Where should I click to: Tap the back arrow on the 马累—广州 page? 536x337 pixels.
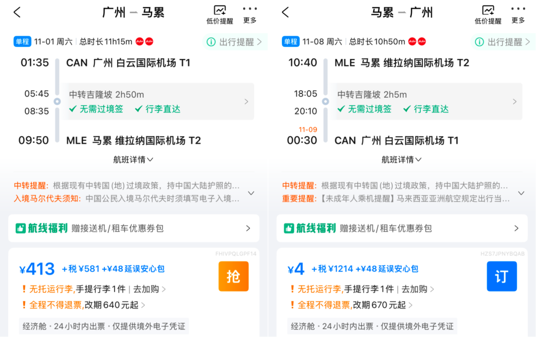pos(285,12)
